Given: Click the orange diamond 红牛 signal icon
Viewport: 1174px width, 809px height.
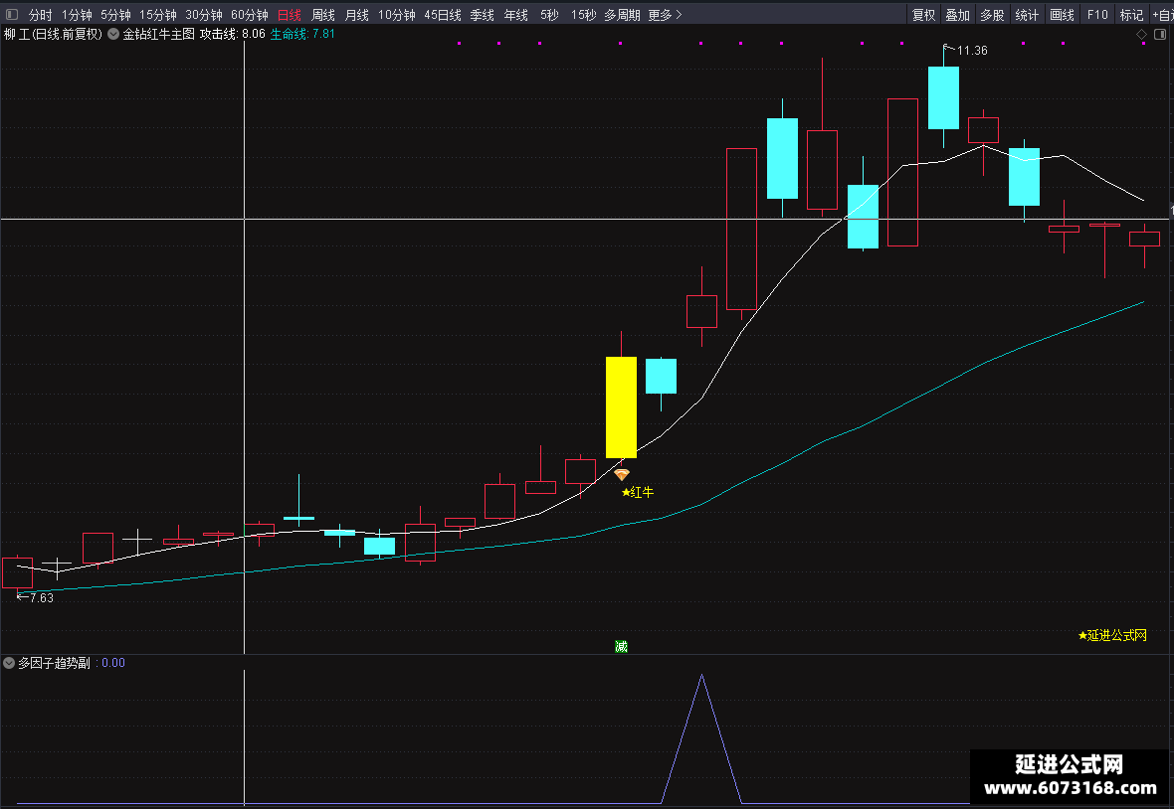Looking at the screenshot, I should (622, 475).
